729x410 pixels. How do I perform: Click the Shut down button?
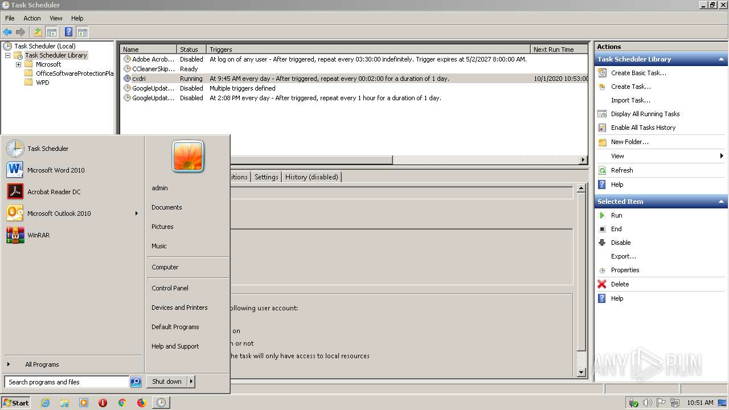tap(167, 382)
